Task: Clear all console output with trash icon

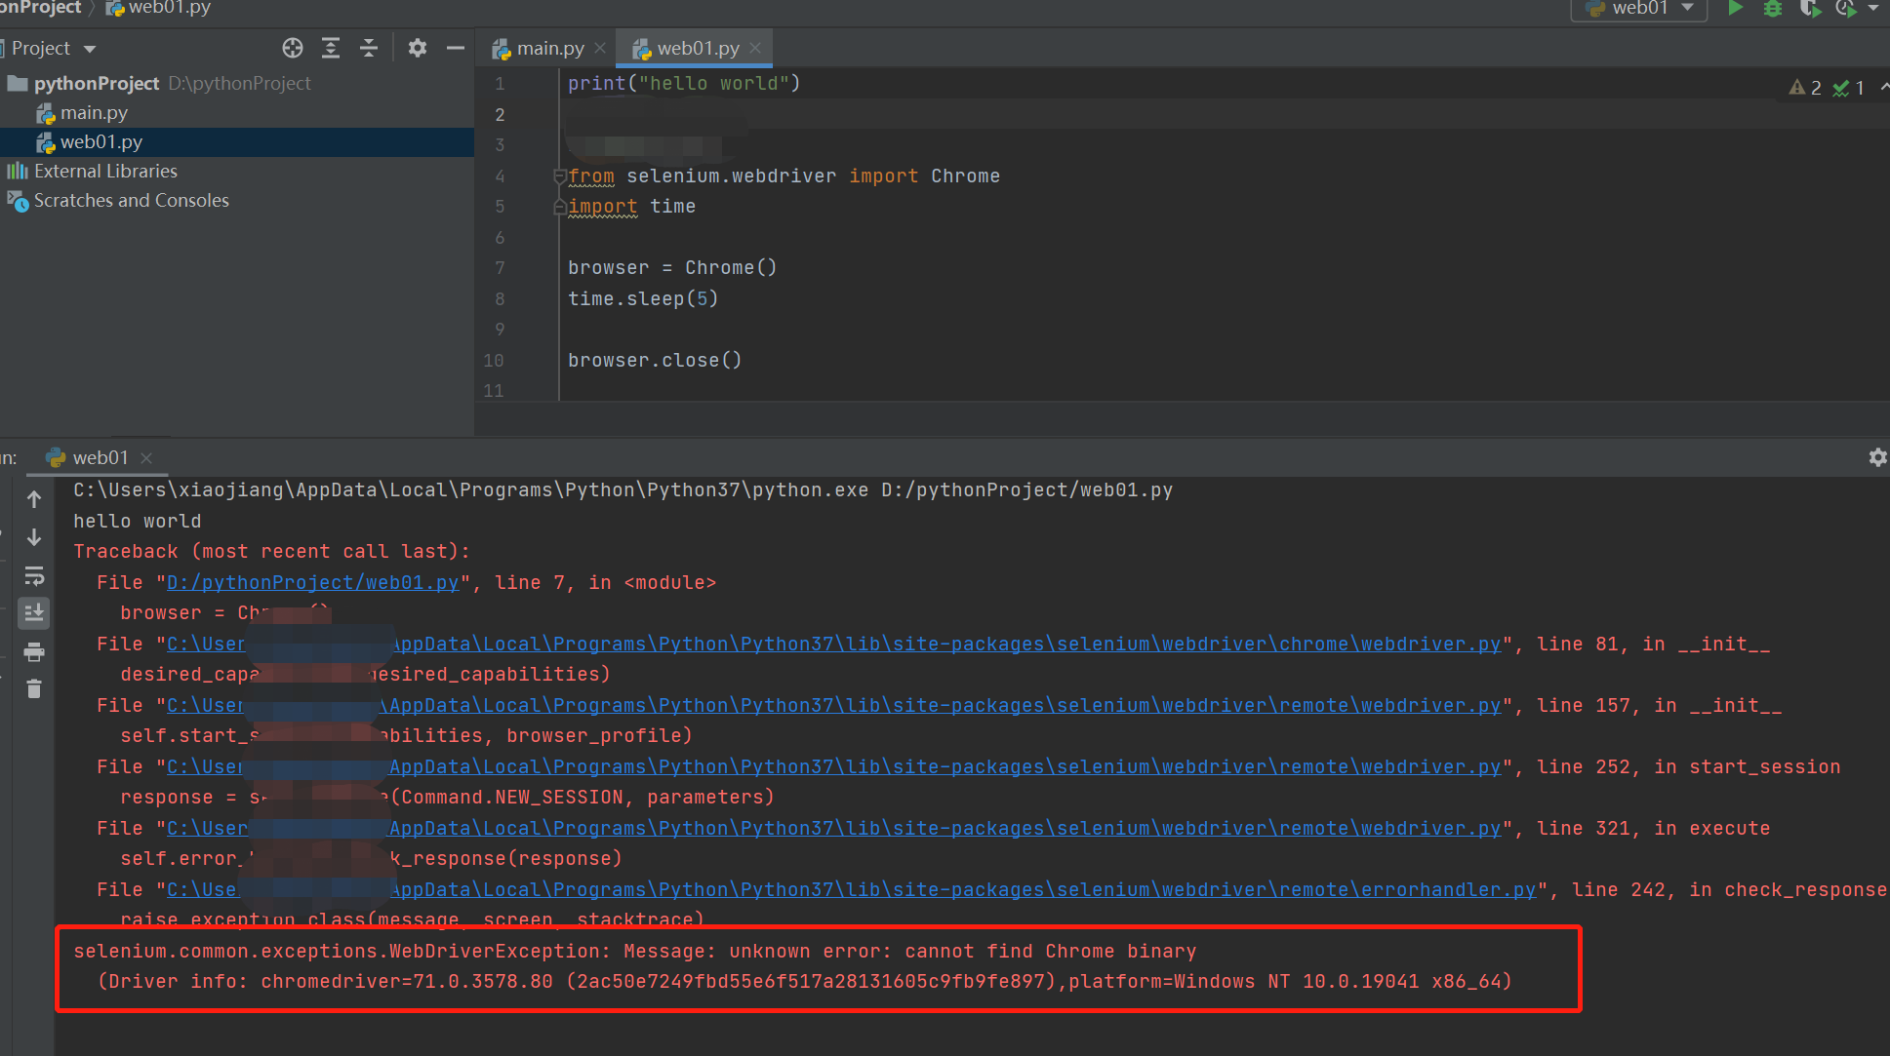Action: [34, 689]
